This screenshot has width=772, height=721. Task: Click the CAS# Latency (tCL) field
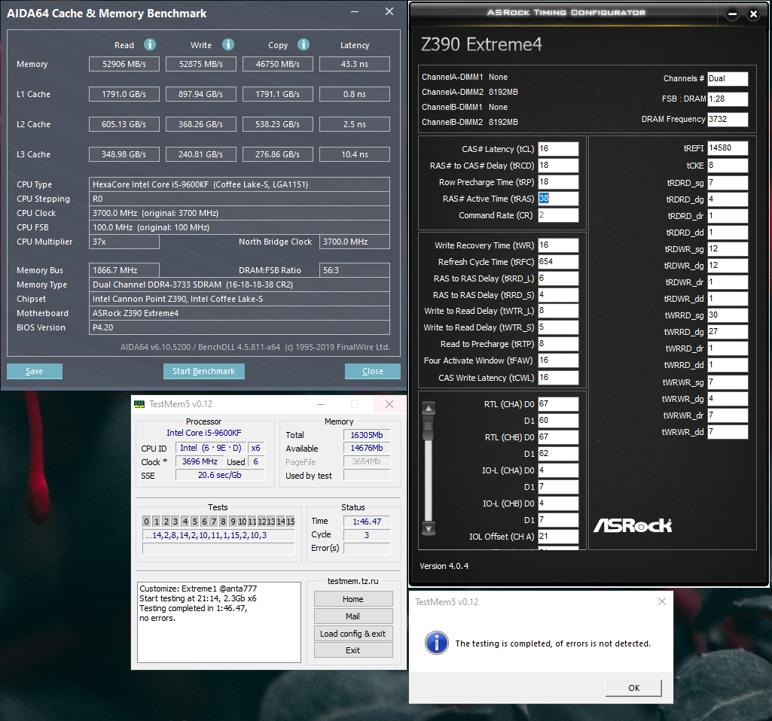click(558, 148)
